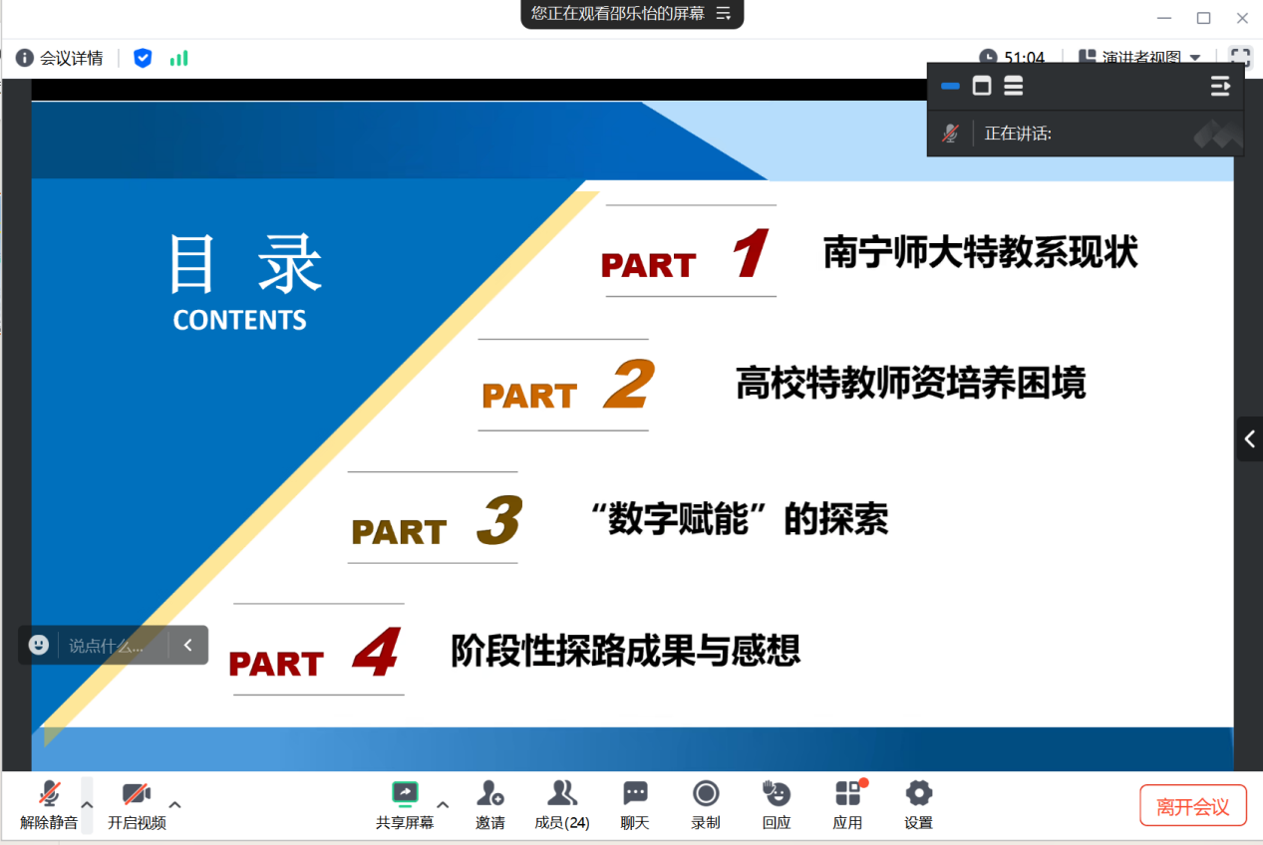Open the 会议详情 meeting info

click(60, 58)
